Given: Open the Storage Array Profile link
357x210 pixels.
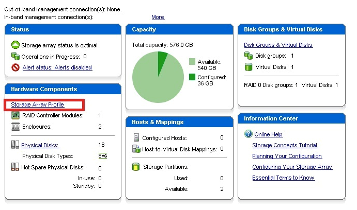Looking at the screenshot, I should point(37,105).
